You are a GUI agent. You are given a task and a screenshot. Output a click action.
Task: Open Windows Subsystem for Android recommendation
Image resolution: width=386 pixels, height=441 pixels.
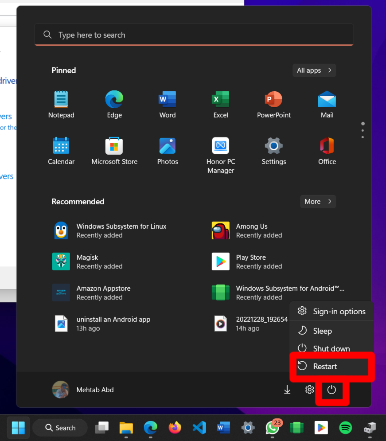[x=278, y=293]
